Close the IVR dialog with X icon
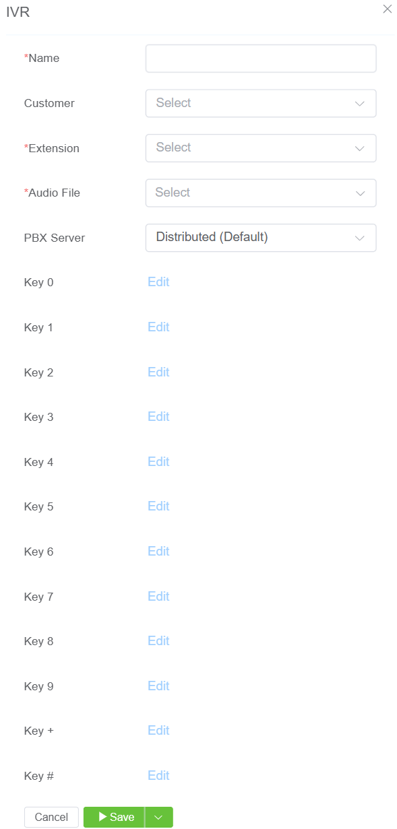Image resolution: width=397 pixels, height=829 pixels. (387, 9)
